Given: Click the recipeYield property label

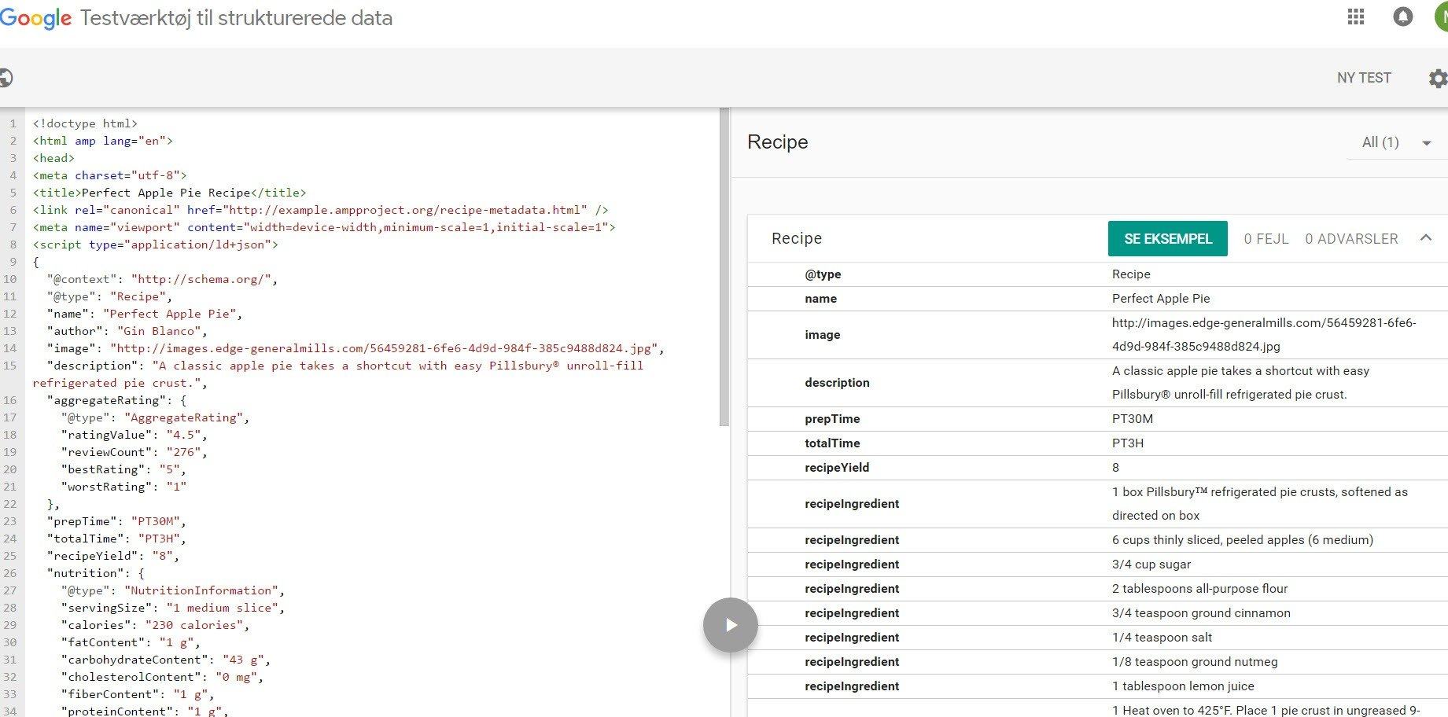Looking at the screenshot, I should pyautogui.click(x=837, y=468).
